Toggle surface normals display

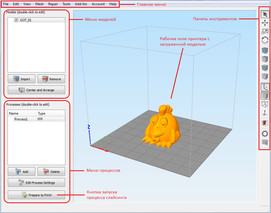tap(265, 113)
